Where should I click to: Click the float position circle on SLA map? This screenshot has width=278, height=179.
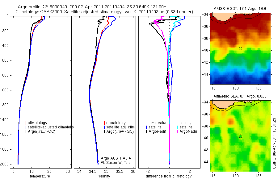coord(240,136)
